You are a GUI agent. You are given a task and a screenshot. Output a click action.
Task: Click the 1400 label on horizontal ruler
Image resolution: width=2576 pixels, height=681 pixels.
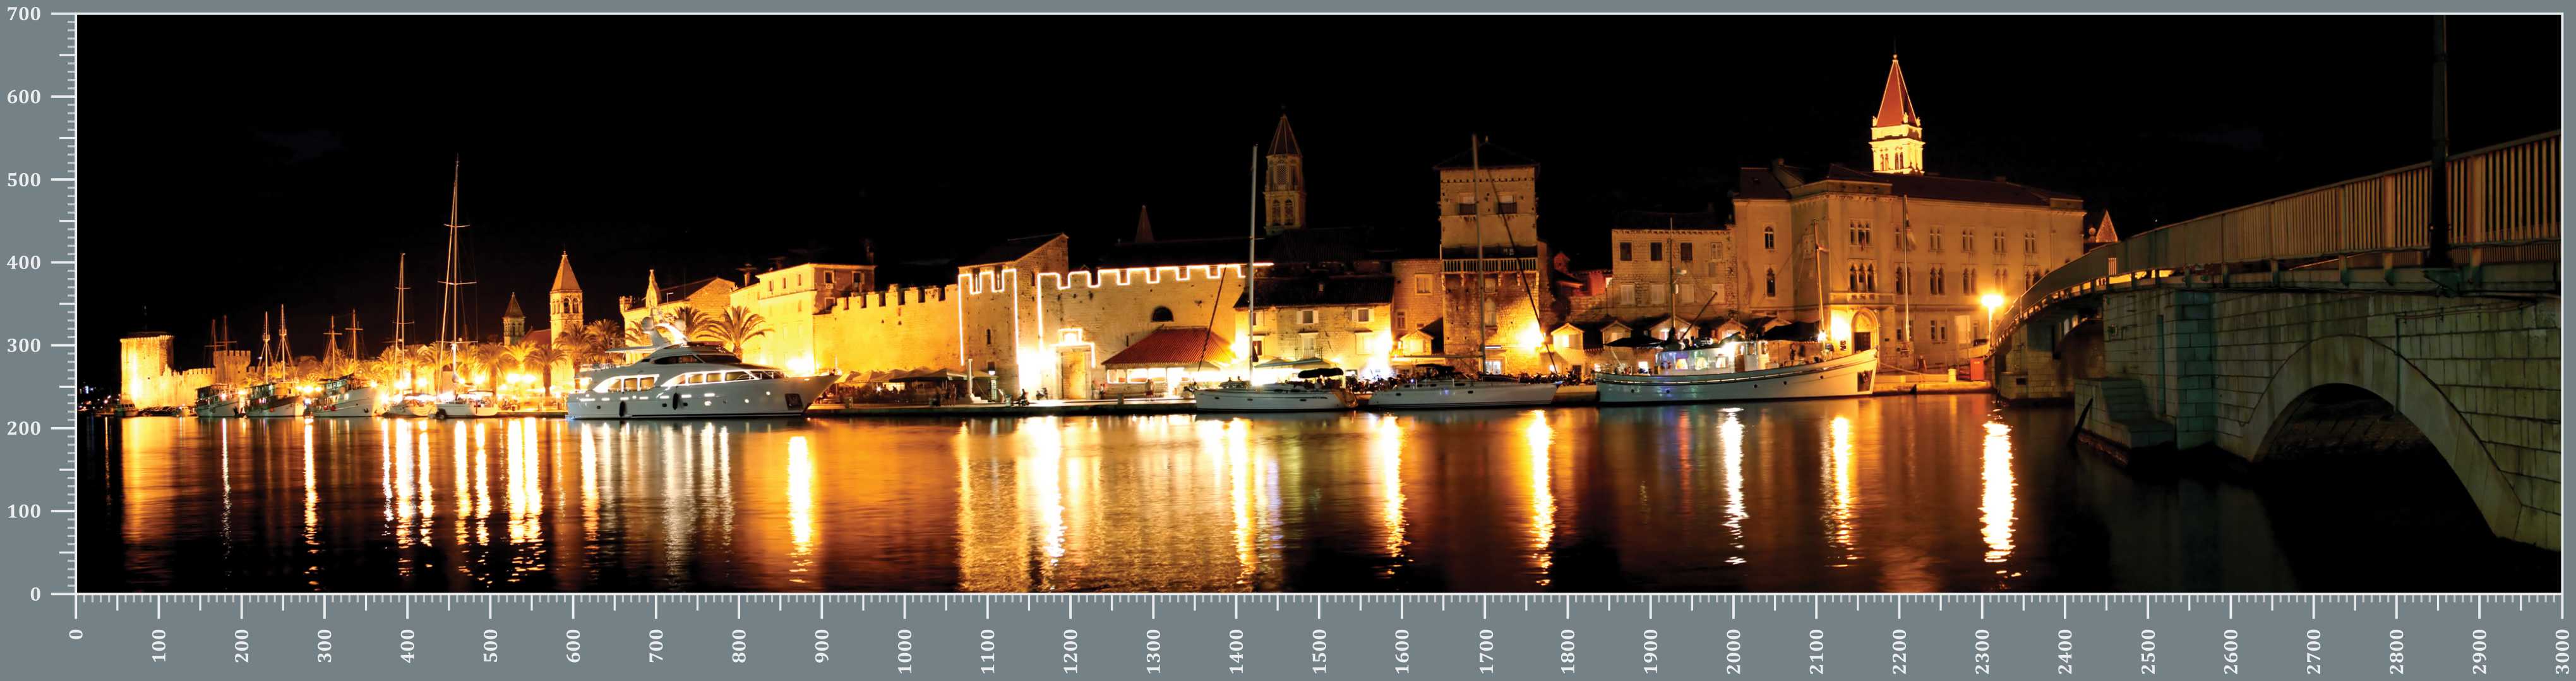[1236, 652]
